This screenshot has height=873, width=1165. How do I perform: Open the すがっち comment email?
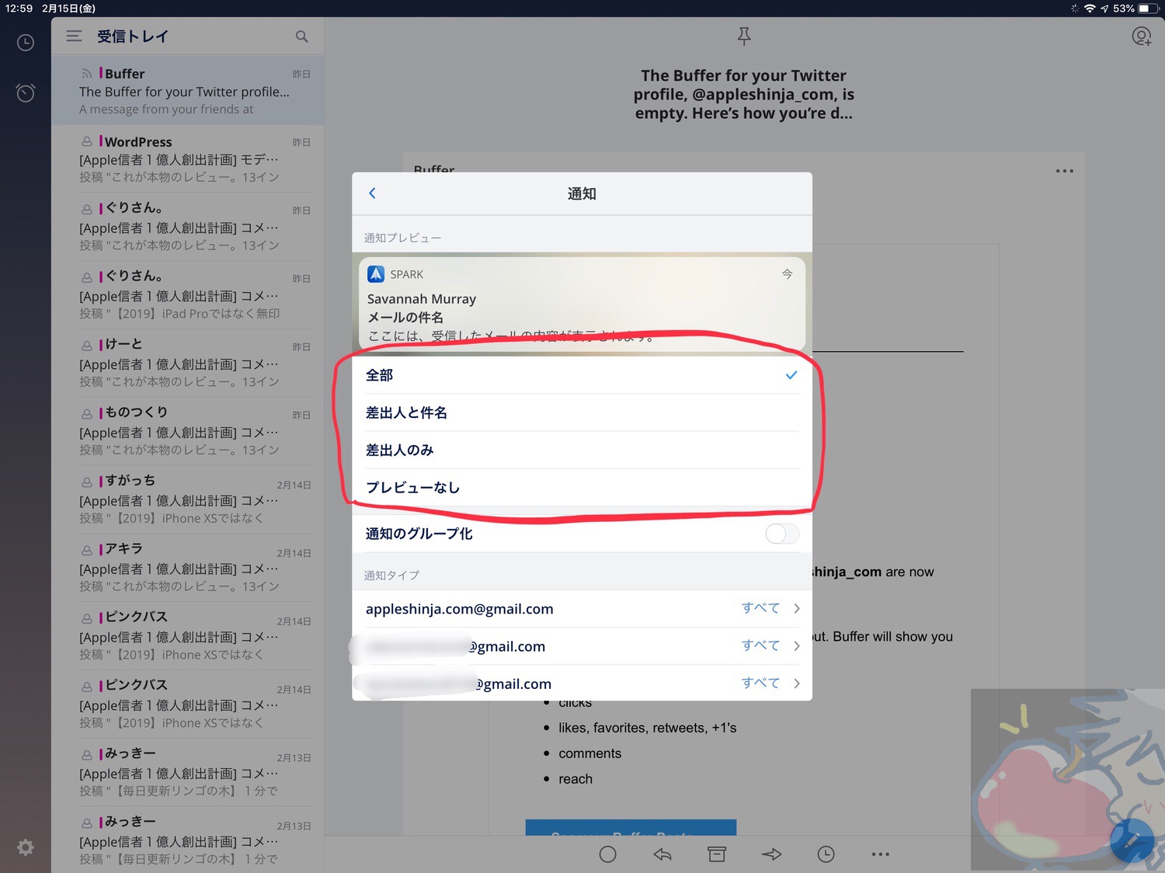(x=187, y=500)
